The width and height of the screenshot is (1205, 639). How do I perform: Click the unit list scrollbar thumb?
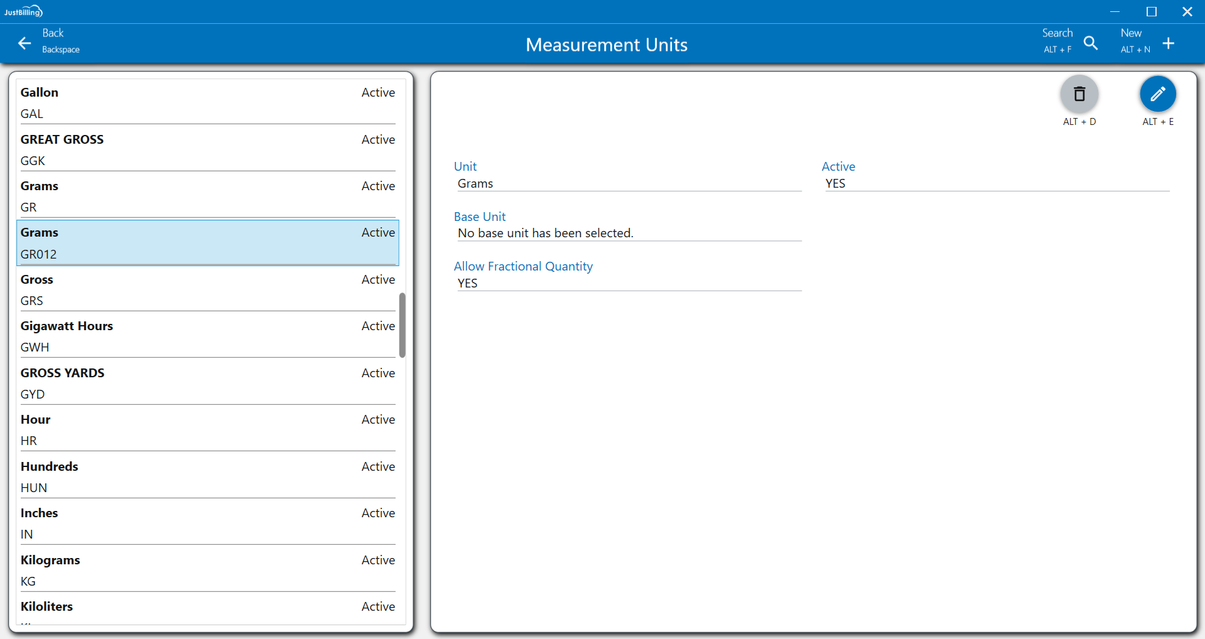tap(402, 325)
